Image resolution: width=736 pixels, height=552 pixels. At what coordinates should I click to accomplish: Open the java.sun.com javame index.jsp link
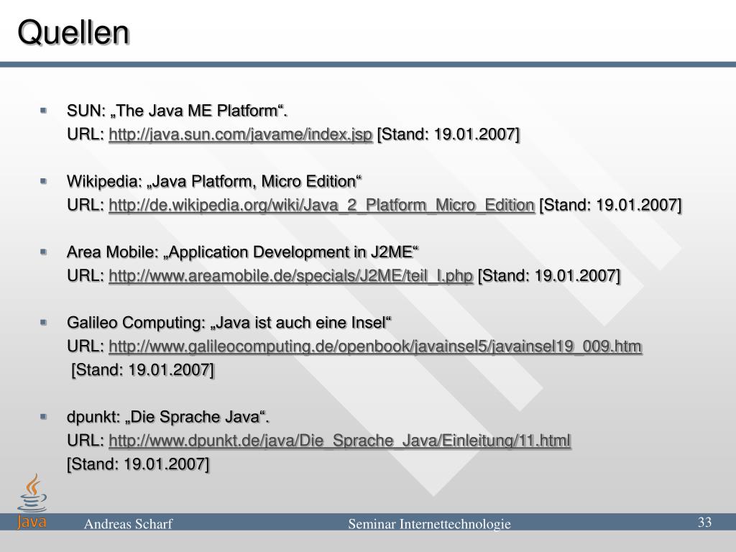[241, 134]
